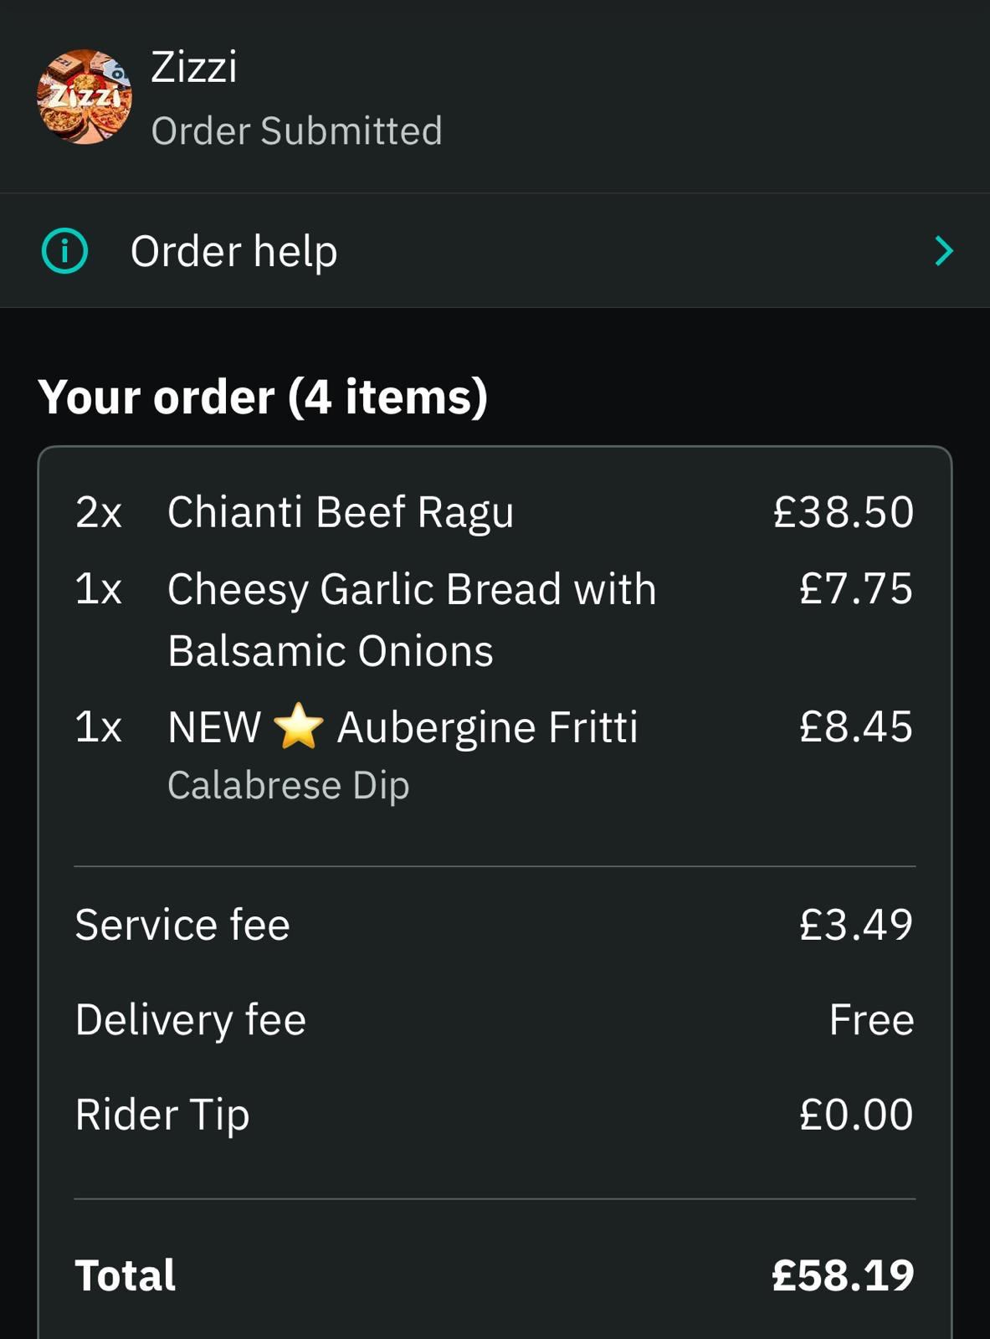Select the Aubergine Fritti item name
990x1339 pixels.
coord(487,726)
